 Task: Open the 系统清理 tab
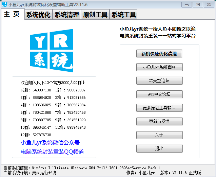tap(67, 15)
